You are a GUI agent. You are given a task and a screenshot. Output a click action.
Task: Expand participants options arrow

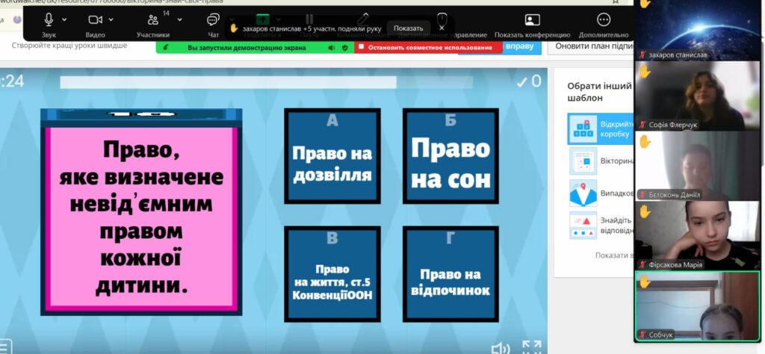coord(179,19)
